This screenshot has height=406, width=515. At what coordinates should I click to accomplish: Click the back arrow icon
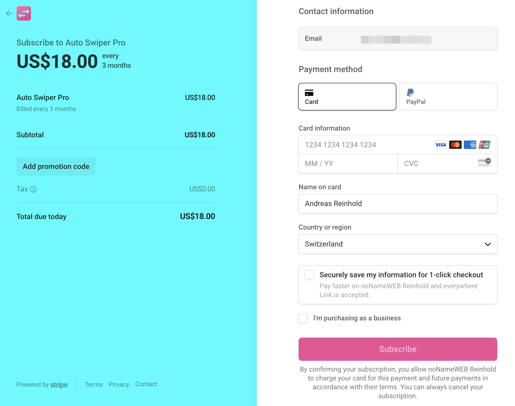tap(9, 13)
